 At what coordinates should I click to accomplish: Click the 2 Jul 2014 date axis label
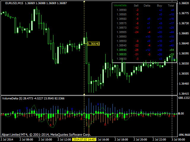point(7,140)
